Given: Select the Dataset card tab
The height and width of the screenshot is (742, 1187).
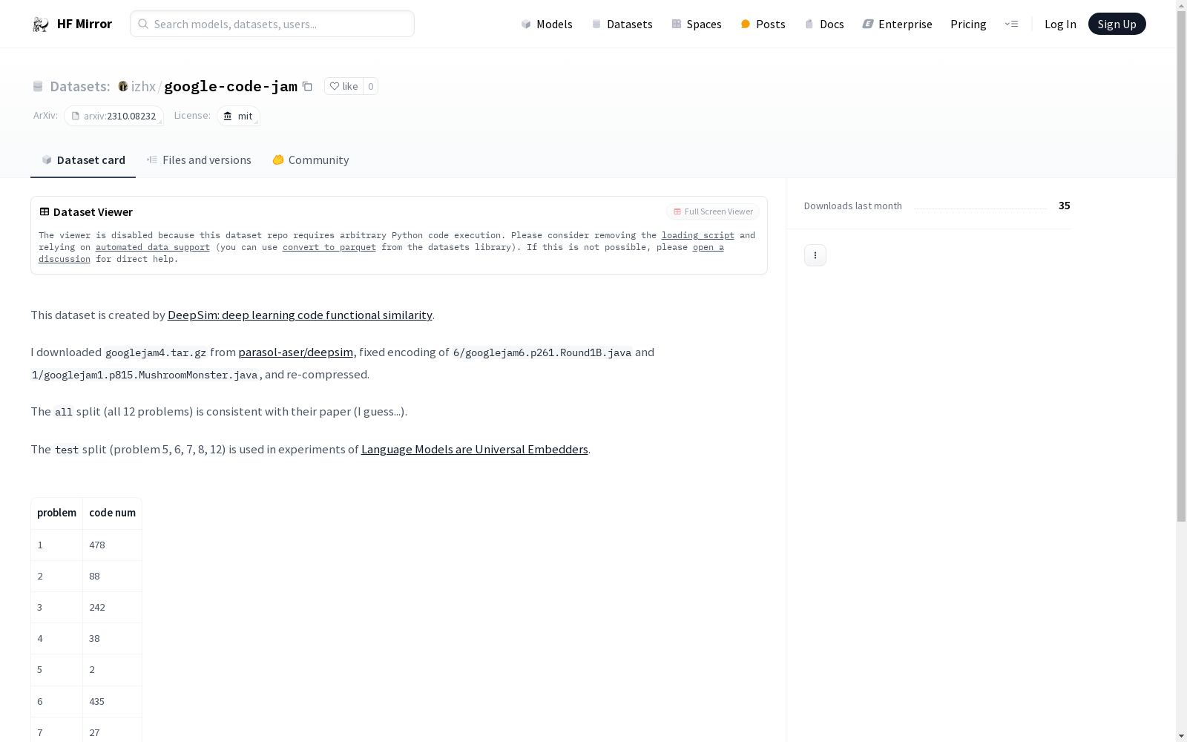Looking at the screenshot, I should (83, 160).
